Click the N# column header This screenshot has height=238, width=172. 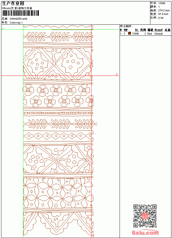125,30
